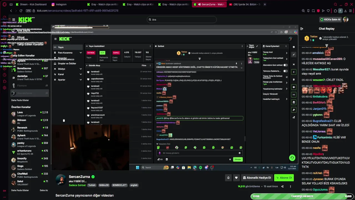
Task: Reload the page
Action: [21, 11]
